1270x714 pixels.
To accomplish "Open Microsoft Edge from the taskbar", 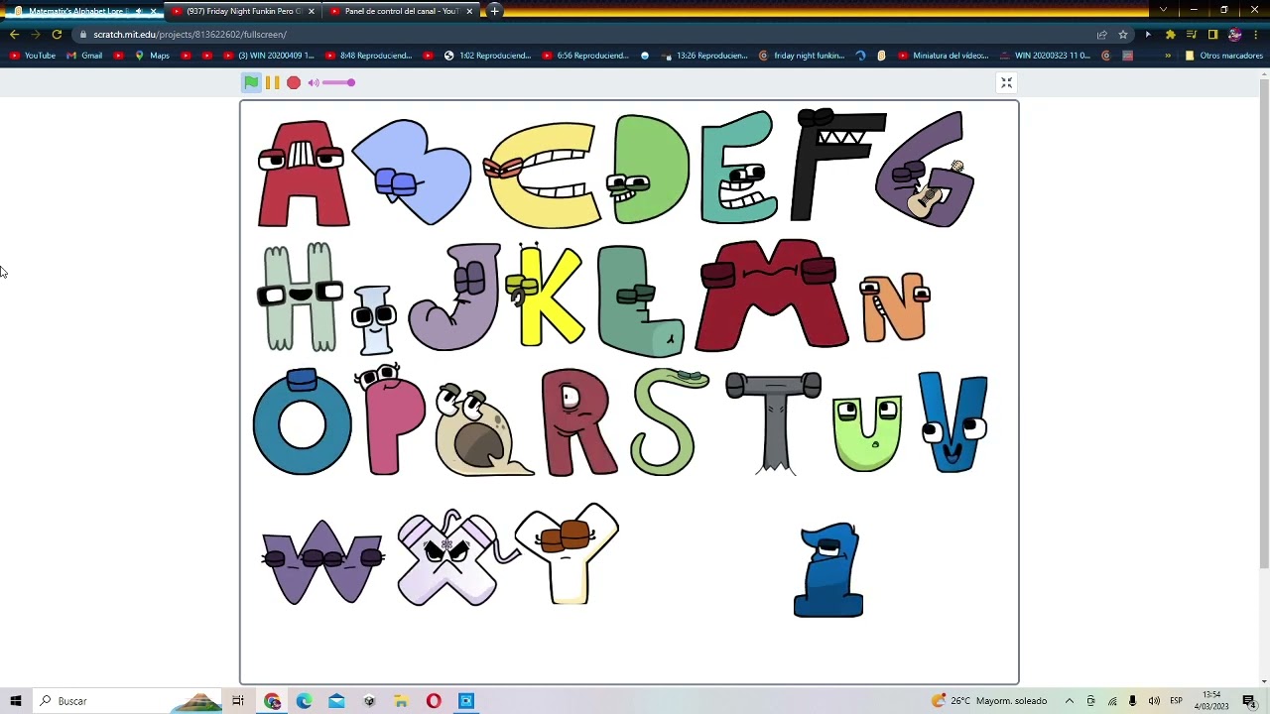I will pos(304,701).
